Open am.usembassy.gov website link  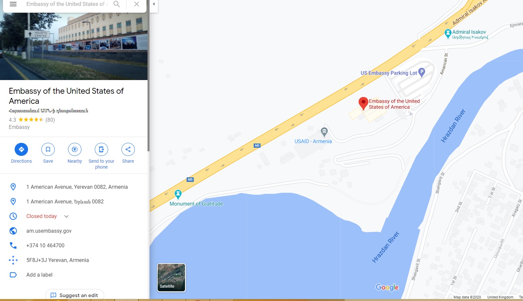[x=49, y=231]
